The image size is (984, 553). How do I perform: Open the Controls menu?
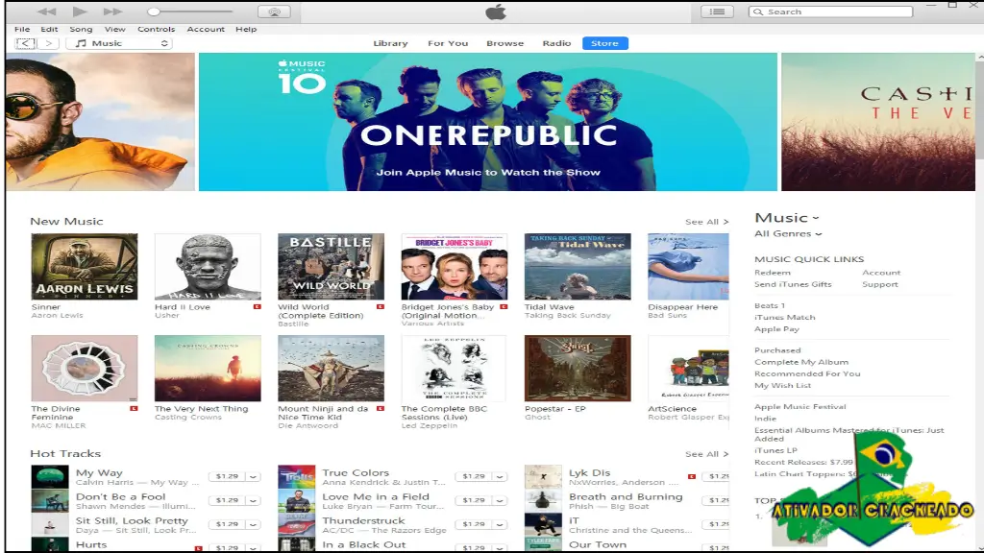[x=157, y=29]
